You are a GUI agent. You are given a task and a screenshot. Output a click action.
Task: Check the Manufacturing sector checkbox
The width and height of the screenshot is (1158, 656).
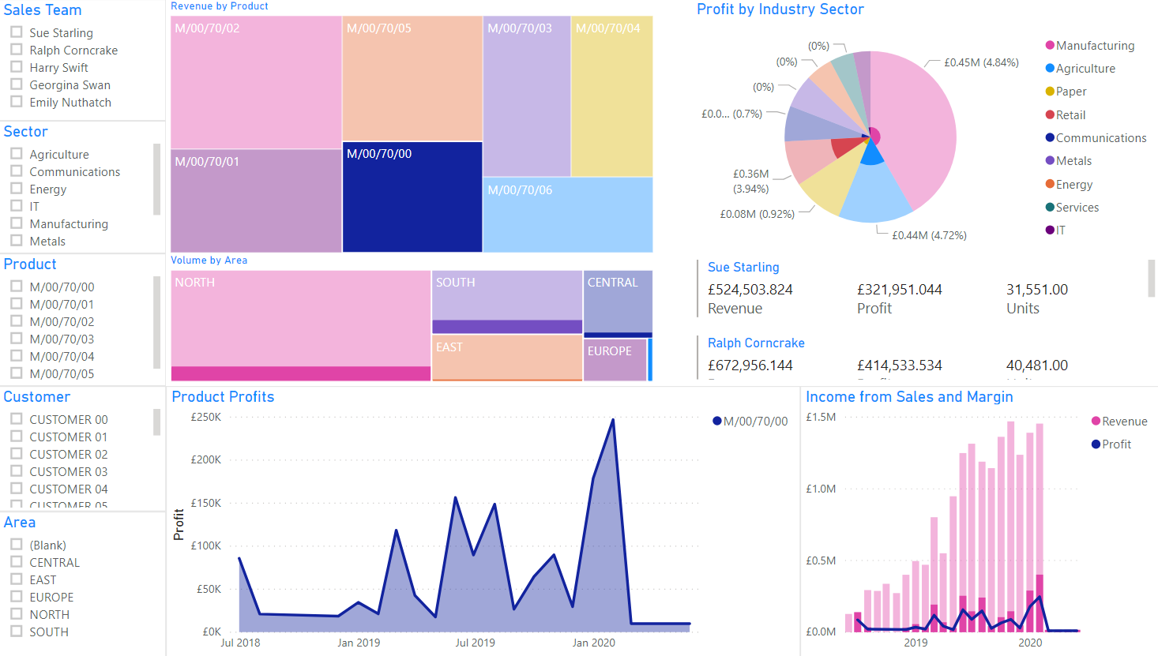16,223
